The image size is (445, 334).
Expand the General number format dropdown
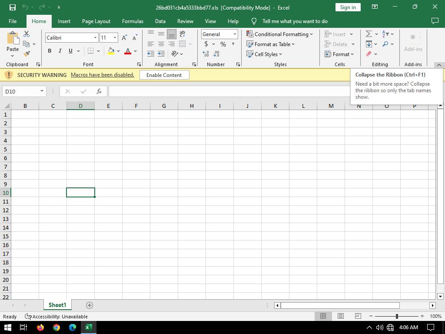(x=235, y=34)
